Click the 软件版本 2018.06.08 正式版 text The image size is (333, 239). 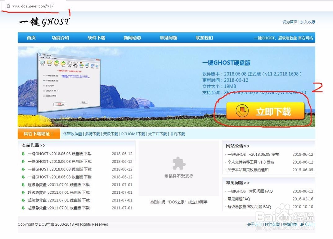[x=252, y=74]
